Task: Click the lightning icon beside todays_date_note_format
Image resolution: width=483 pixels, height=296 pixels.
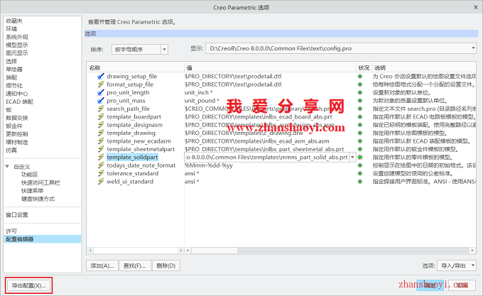Action: point(100,165)
